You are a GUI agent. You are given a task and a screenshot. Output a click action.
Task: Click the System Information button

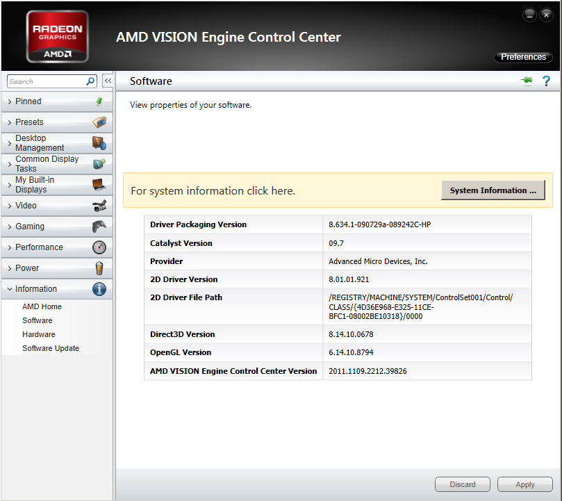click(x=493, y=190)
